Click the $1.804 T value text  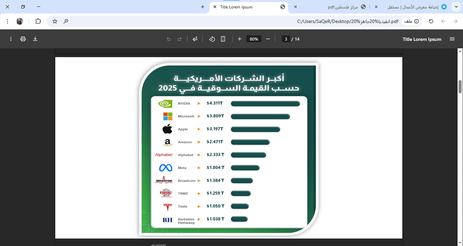pos(215,168)
